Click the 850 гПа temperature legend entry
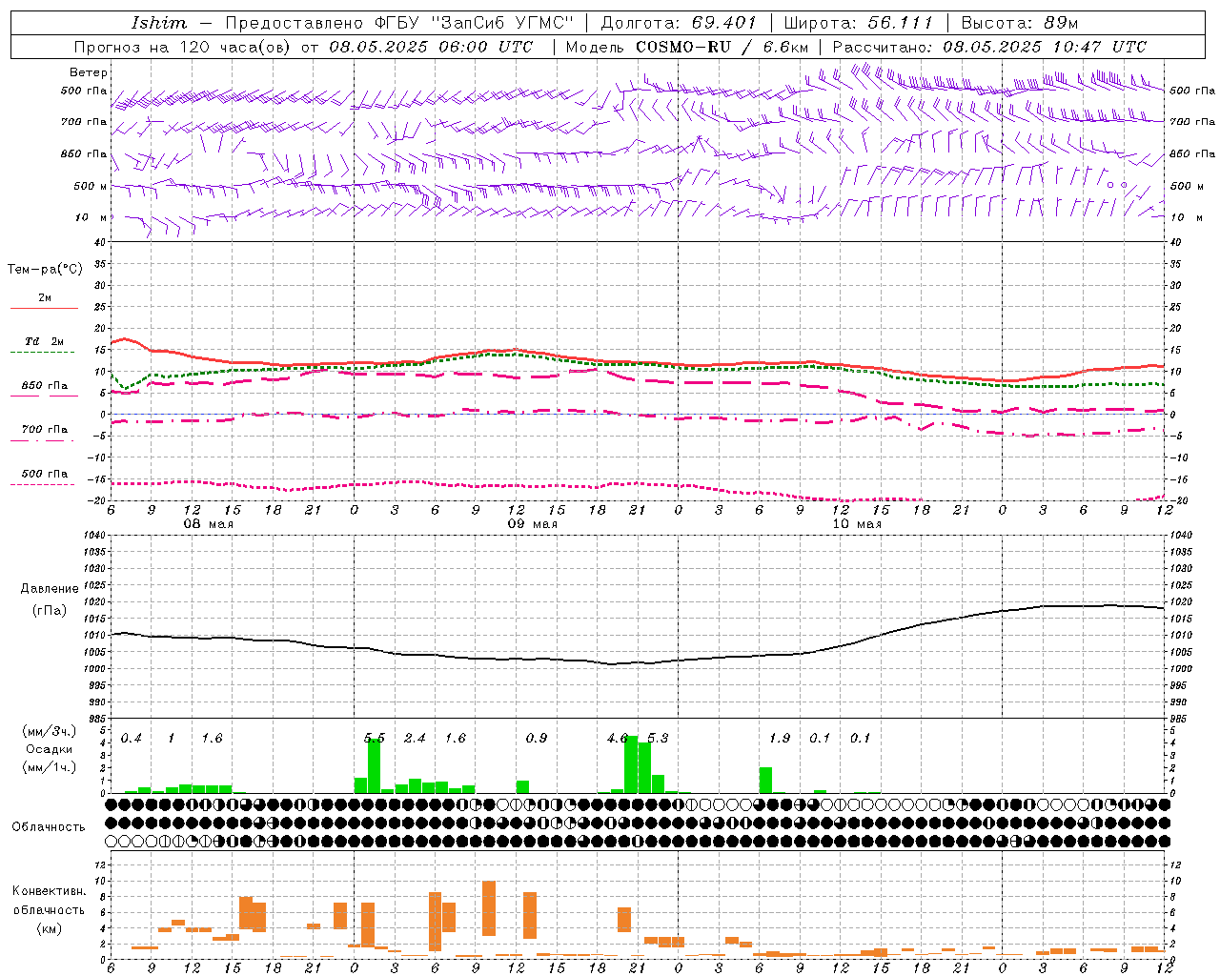Image resolution: width=1220 pixels, height=976 pixels. pos(45,386)
